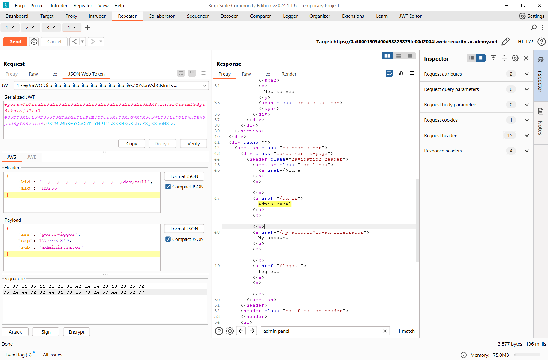548x360 pixels.
Task: Open the JWT Editor tab
Action: coord(410,16)
